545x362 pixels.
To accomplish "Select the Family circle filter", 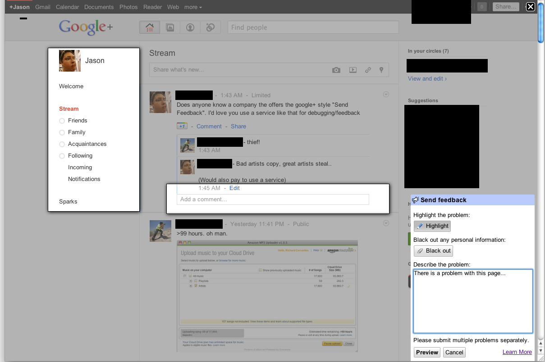I will coord(77,132).
